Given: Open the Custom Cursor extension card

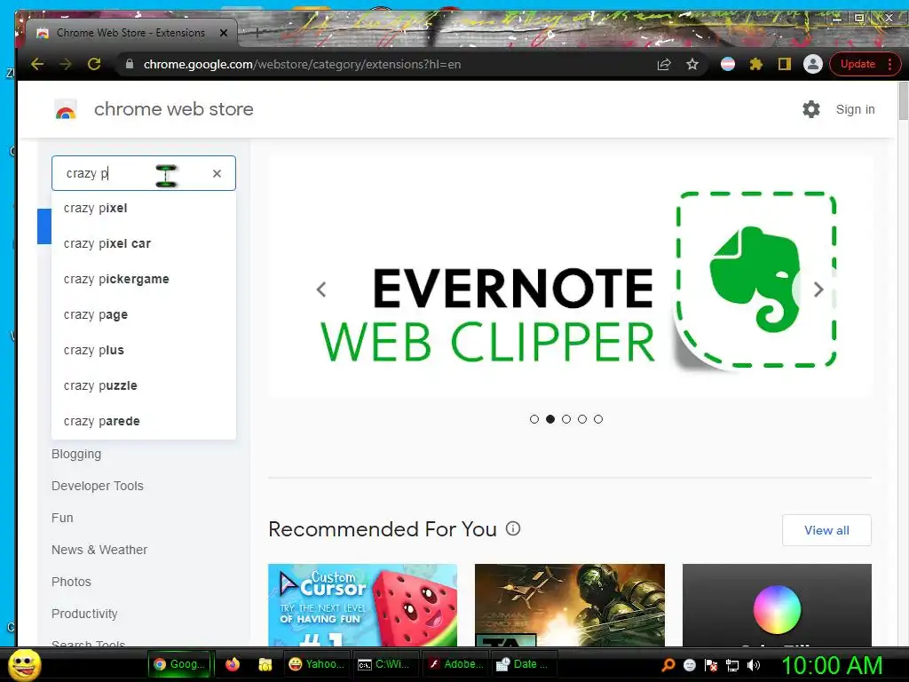Looking at the screenshot, I should pyautogui.click(x=362, y=605).
